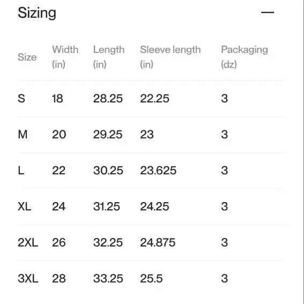Click the Sizing section heading
This screenshot has width=304, height=304.
point(37,13)
